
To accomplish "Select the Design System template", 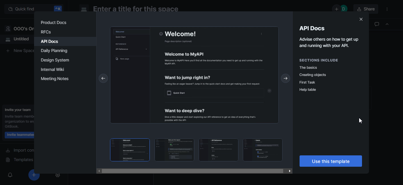I will point(55,60).
